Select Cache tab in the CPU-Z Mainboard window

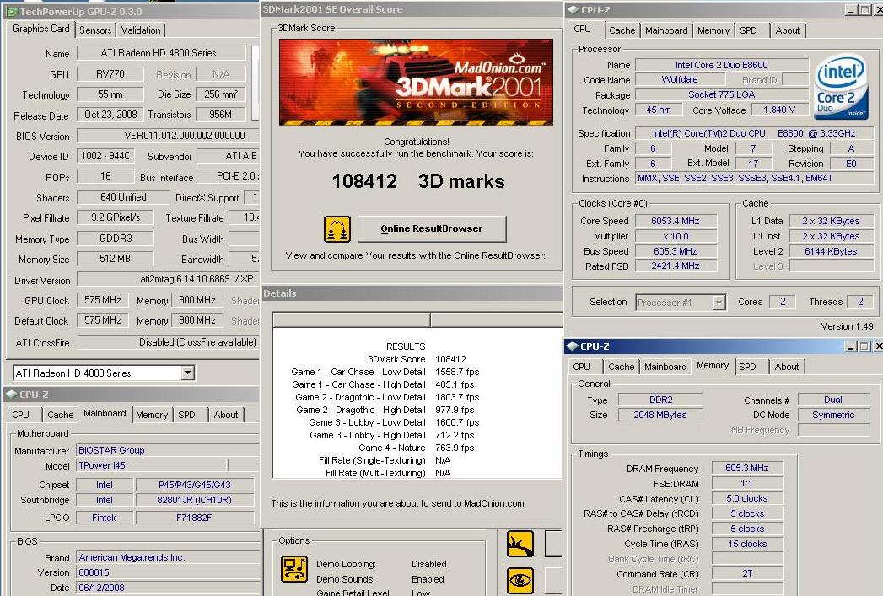pos(60,415)
